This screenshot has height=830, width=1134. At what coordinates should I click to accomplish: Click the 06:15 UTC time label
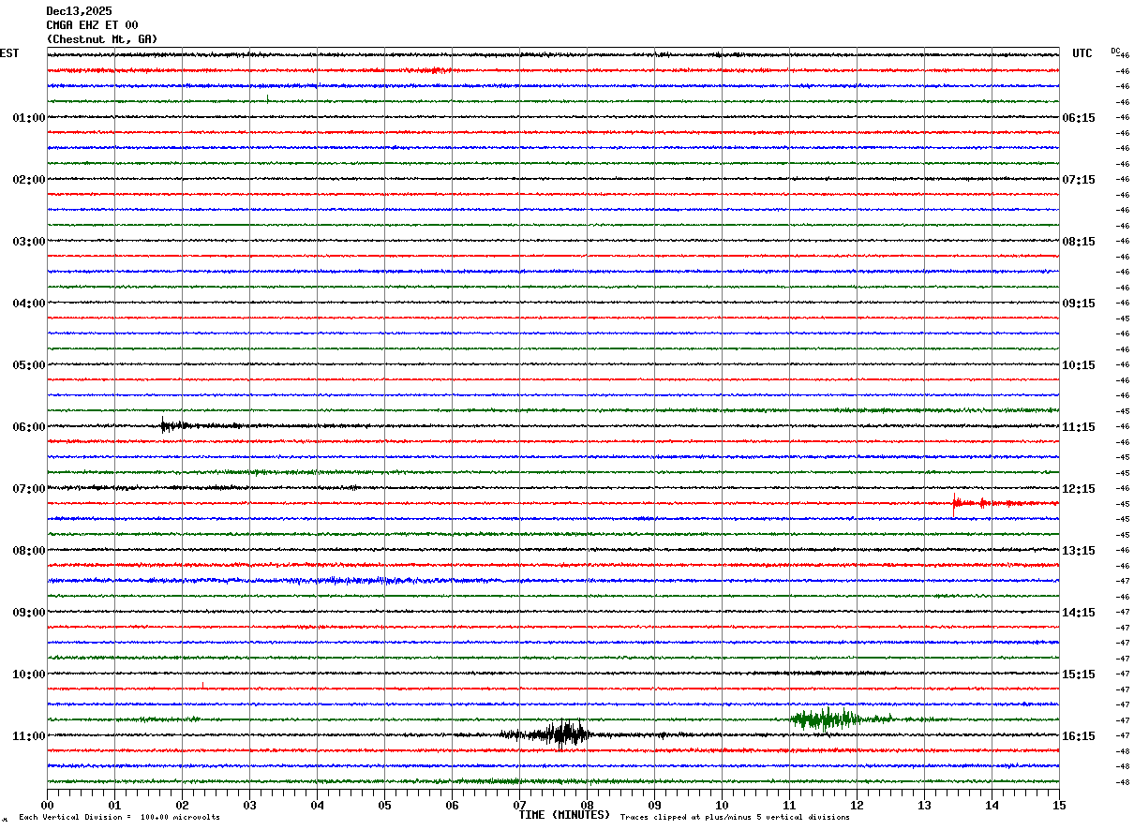[x=1079, y=118]
